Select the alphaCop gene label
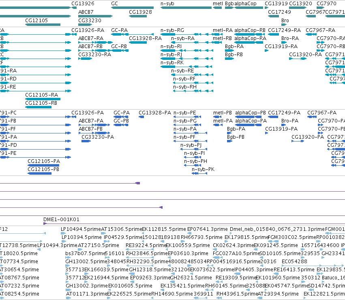This screenshot has width=345, height=300. coord(245,4)
